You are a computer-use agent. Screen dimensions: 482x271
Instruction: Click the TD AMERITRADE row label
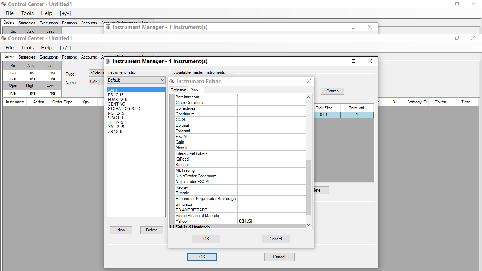(x=192, y=210)
